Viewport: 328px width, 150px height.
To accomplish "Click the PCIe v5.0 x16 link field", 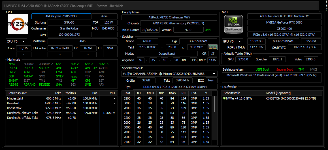I will click(284, 35).
